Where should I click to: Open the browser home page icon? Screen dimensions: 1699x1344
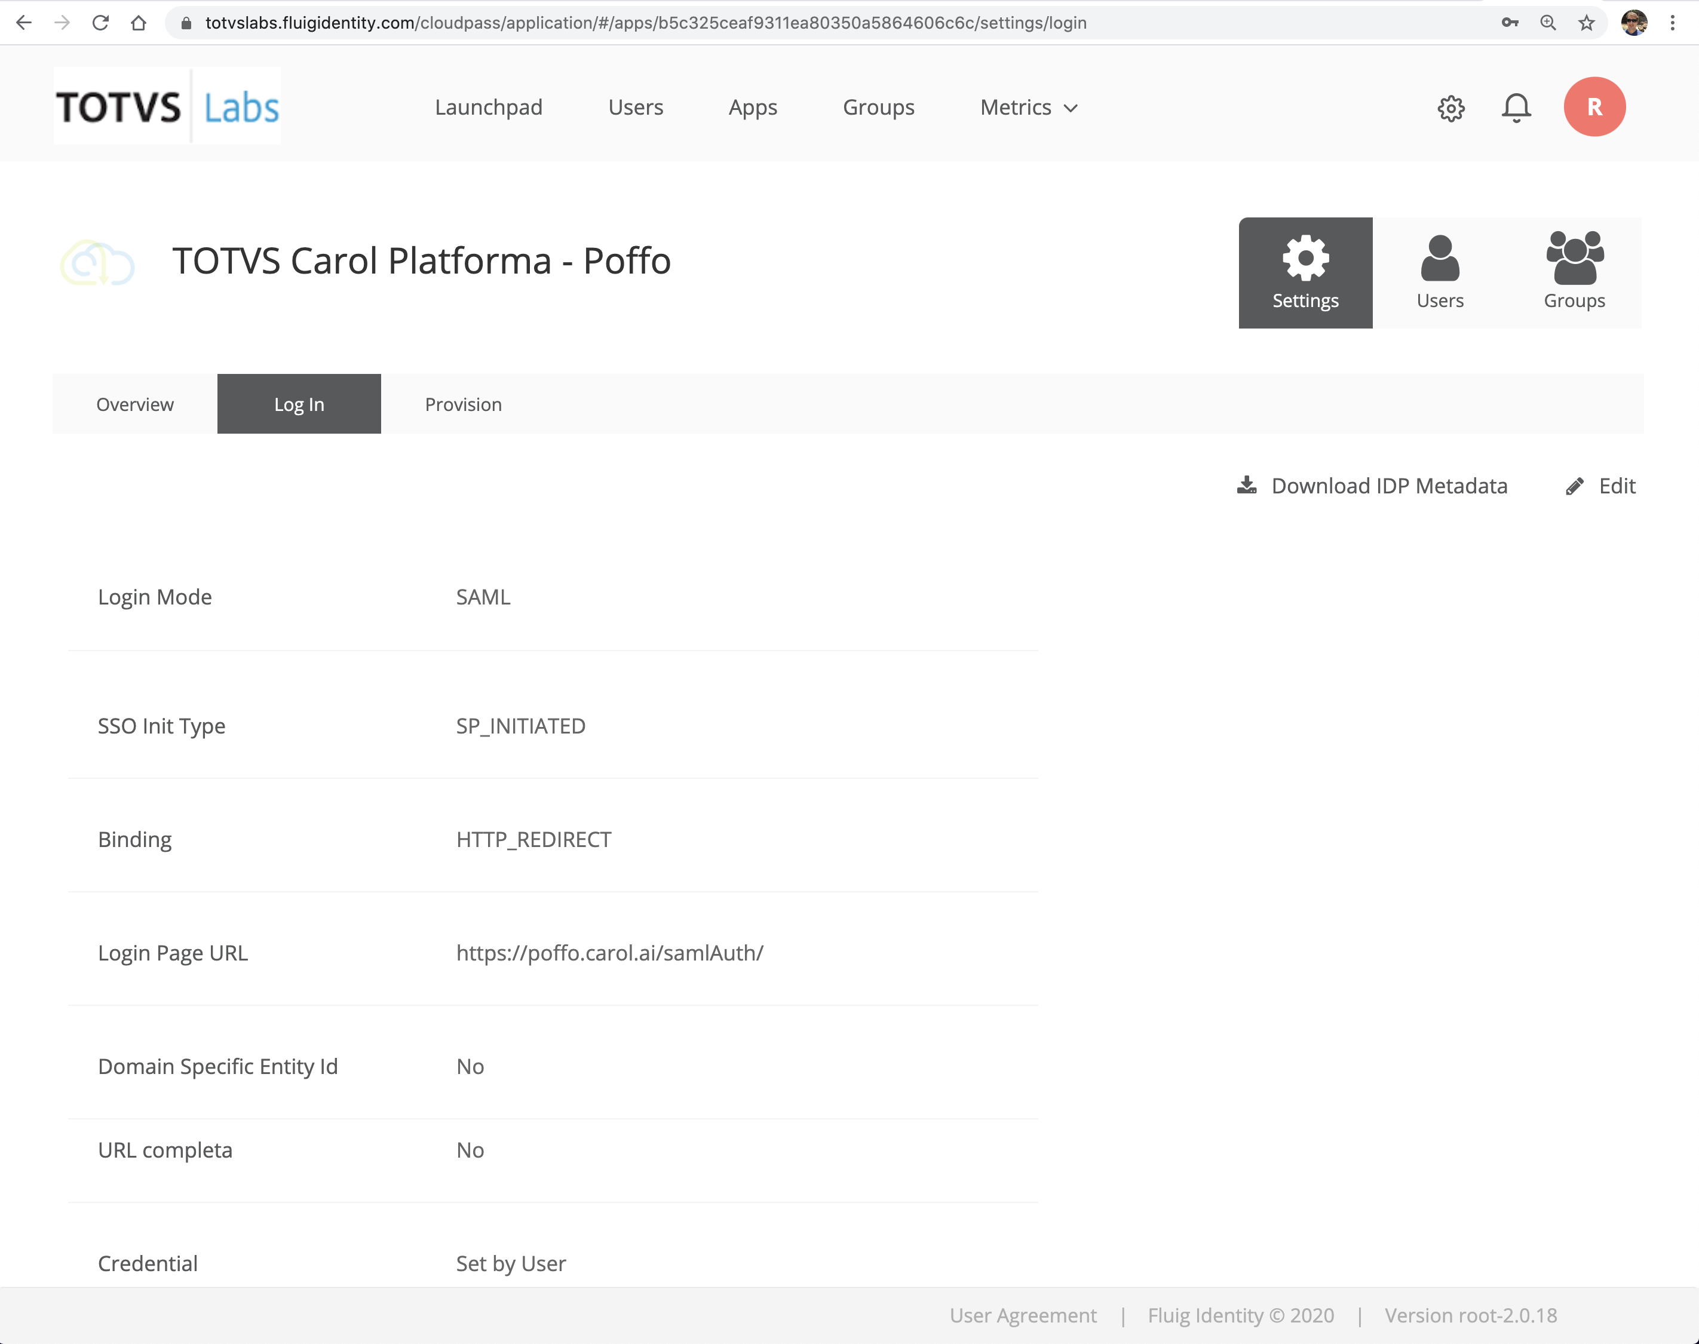pos(139,23)
